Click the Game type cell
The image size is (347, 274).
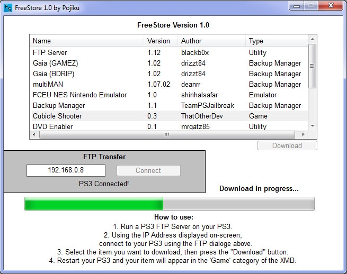coord(258,116)
